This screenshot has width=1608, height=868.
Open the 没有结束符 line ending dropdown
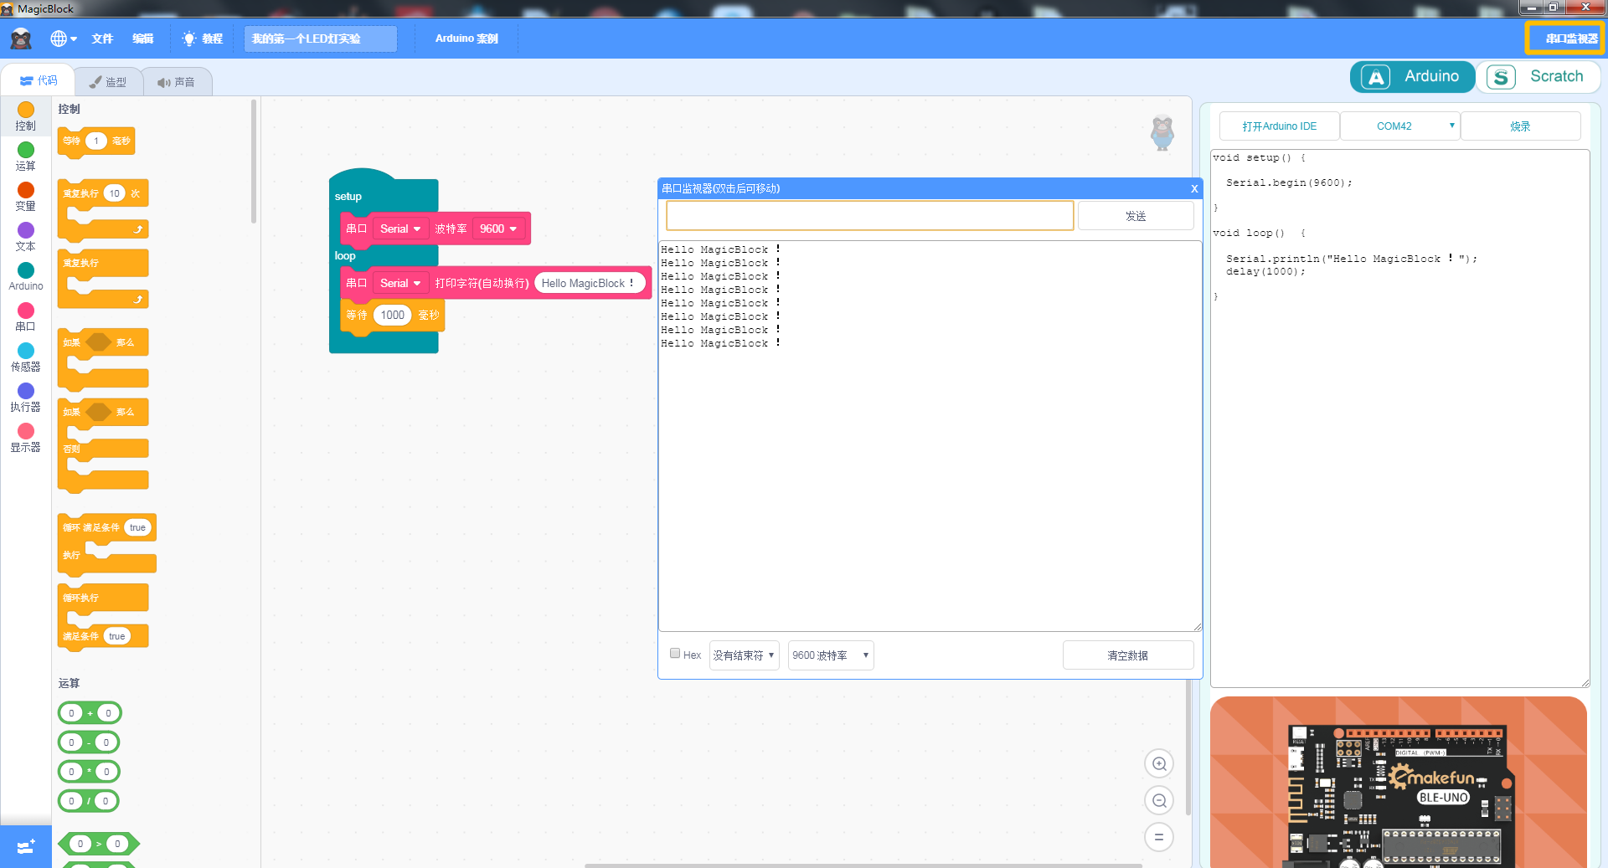[744, 655]
